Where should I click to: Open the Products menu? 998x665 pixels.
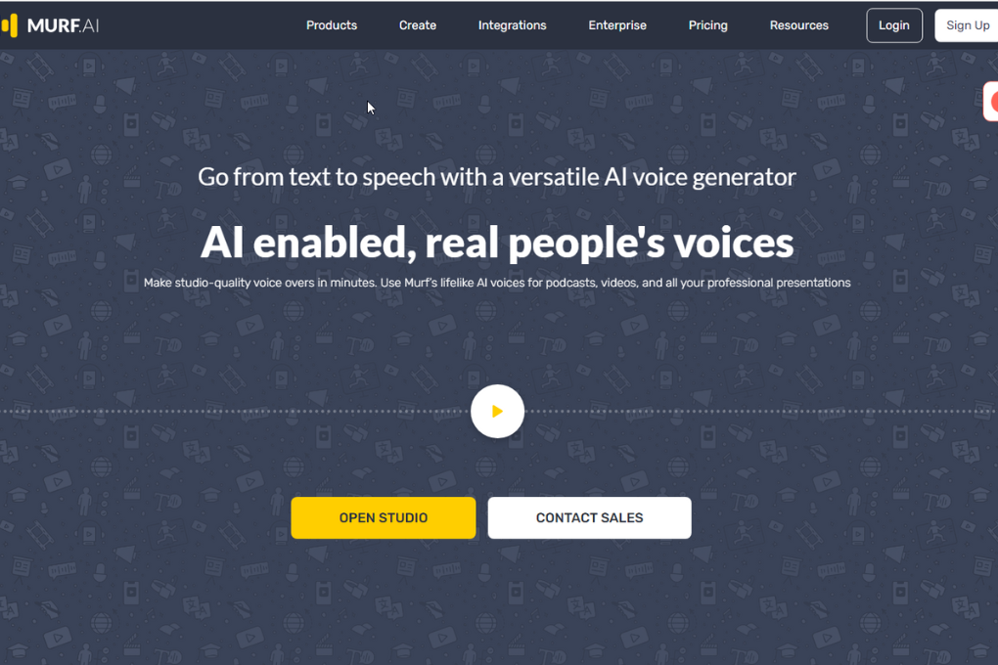(x=332, y=25)
